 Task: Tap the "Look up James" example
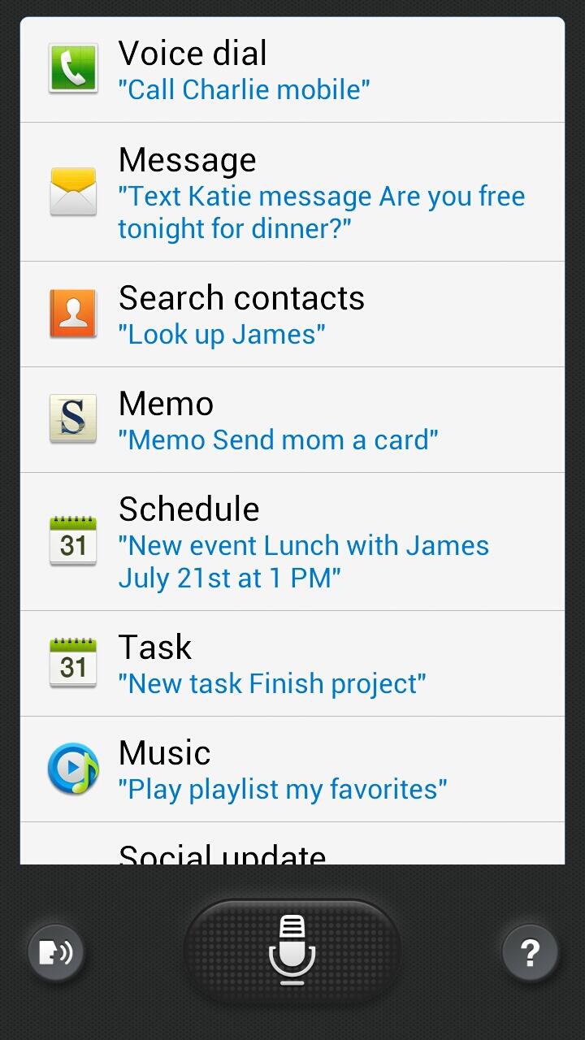coord(222,334)
